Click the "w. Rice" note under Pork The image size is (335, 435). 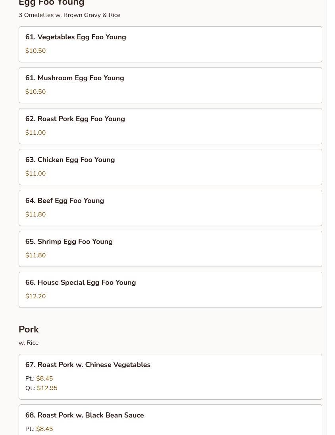[x=29, y=343]
